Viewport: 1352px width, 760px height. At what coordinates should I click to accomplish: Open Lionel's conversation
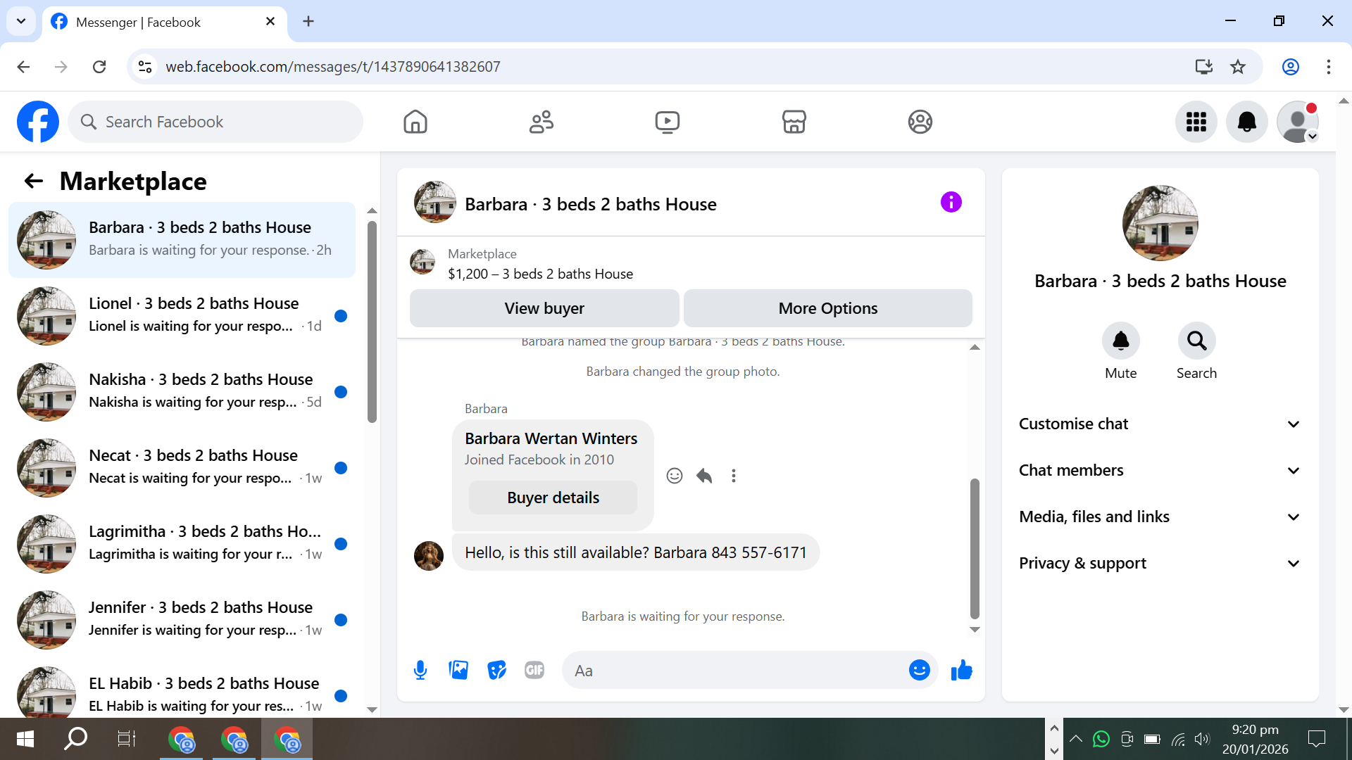click(182, 315)
